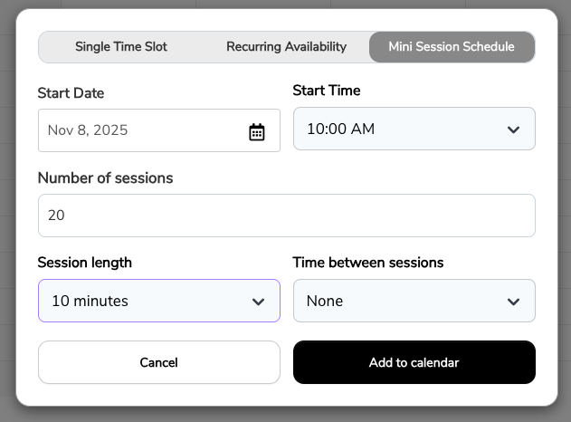Click the Session length label text
The image size is (571, 422).
[84, 263]
